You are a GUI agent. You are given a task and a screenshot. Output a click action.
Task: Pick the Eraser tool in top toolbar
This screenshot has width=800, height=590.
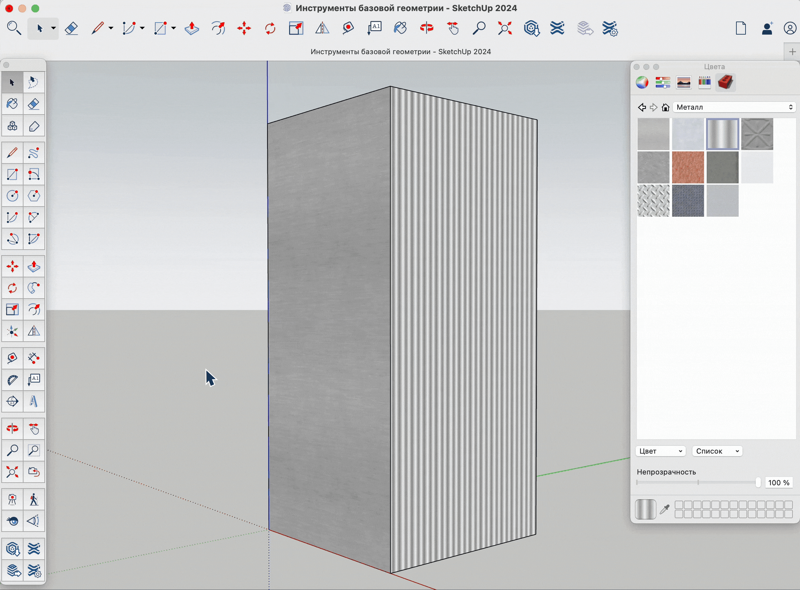click(x=72, y=28)
